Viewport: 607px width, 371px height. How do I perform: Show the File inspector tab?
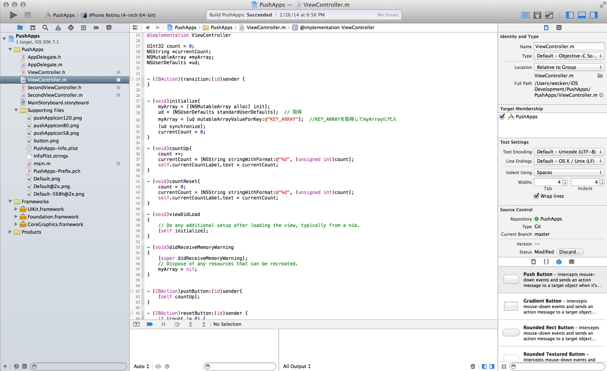[x=546, y=27]
